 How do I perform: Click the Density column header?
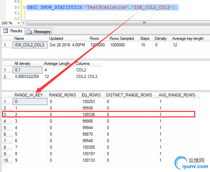click(x=162, y=38)
